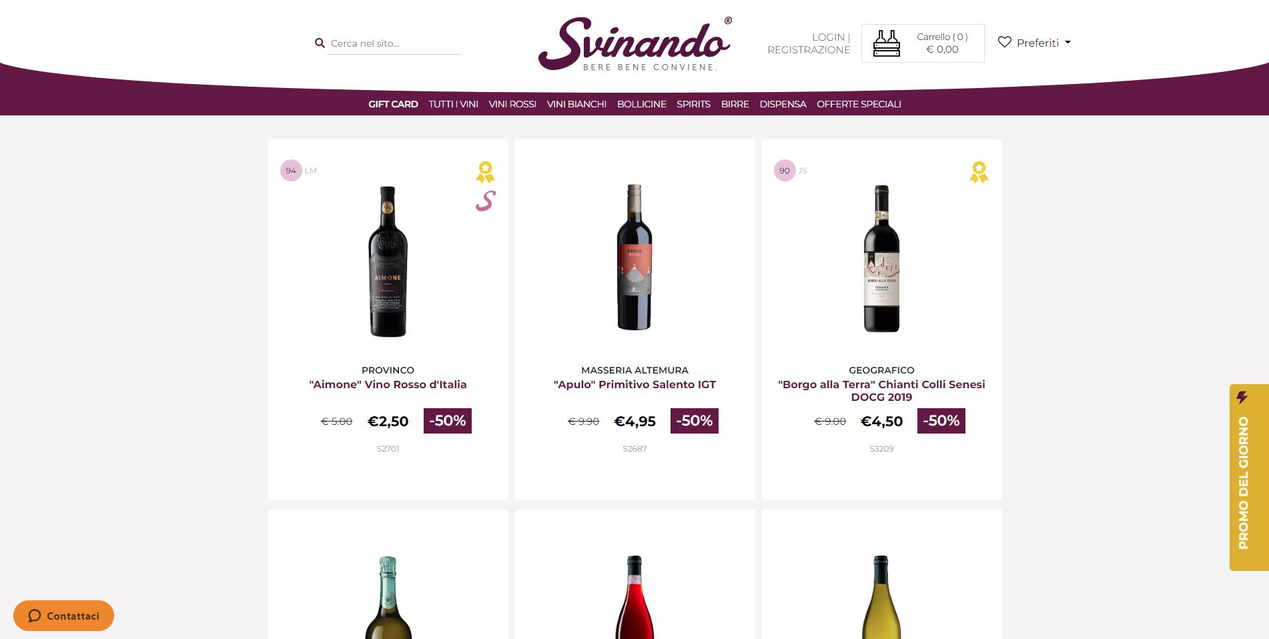
Task: Open the wine crate cart icon
Action: pyautogui.click(x=887, y=43)
